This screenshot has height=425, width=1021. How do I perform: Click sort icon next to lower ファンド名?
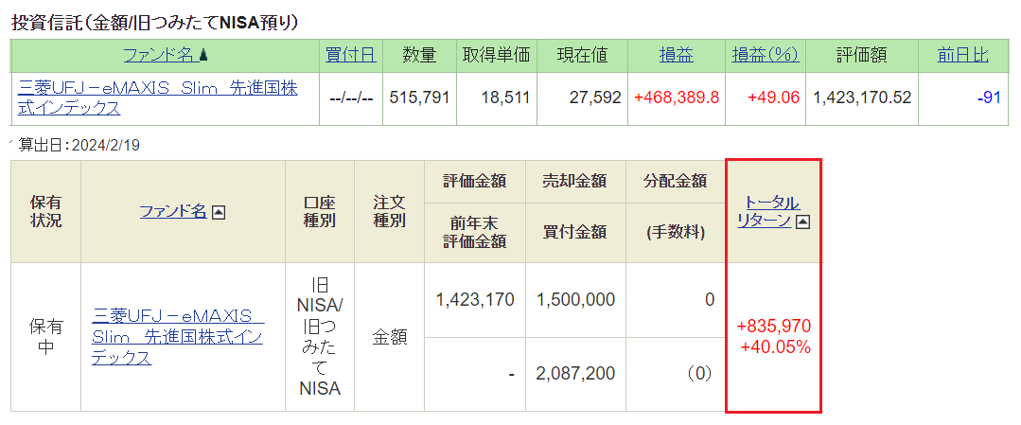(x=219, y=212)
